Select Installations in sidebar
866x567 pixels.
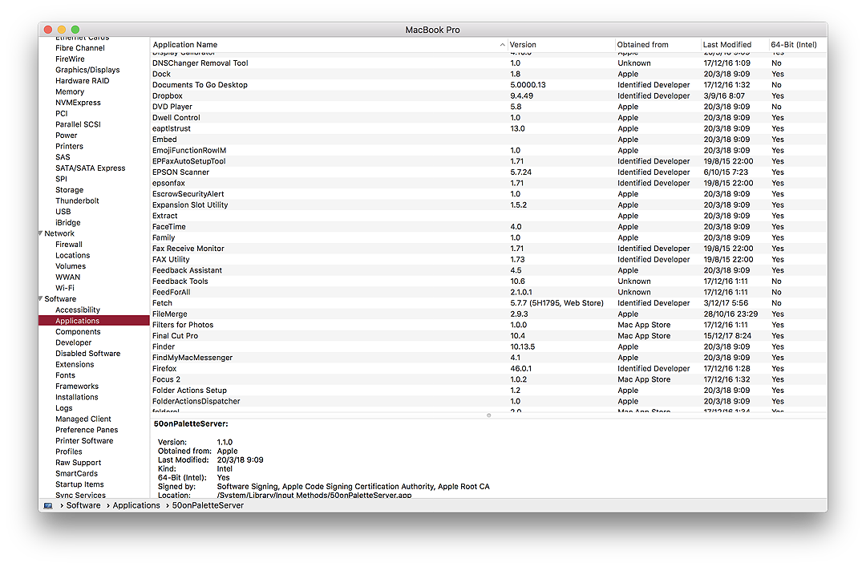point(77,397)
